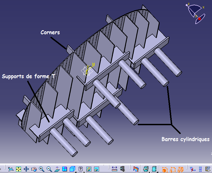Screen dimensions: 212x173
Task: Click the Isometric View cube icon
Action: 72,169
